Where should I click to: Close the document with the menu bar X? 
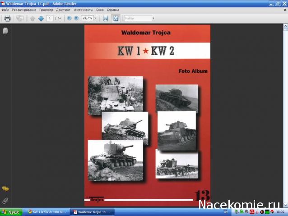pos(285,10)
